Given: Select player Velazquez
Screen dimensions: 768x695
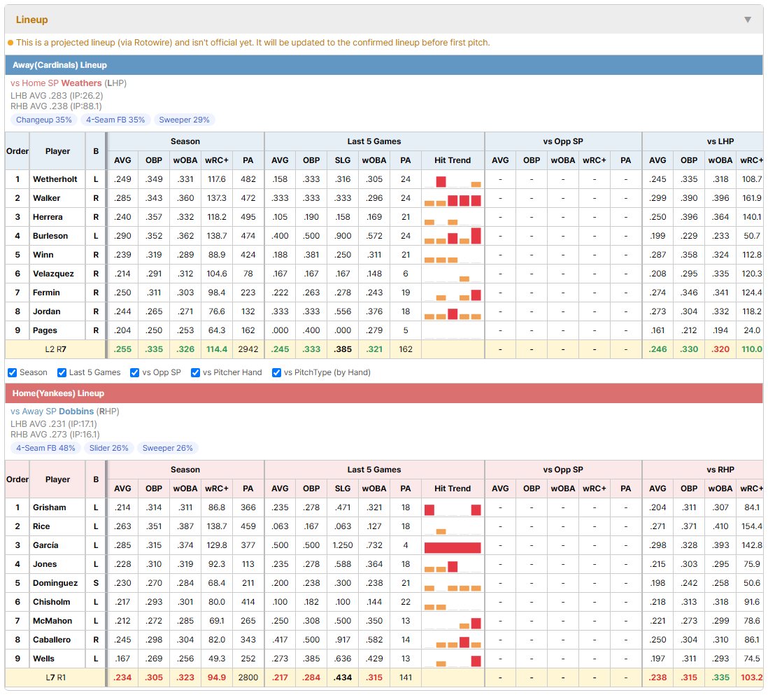Looking at the screenshot, I should coord(53,274).
